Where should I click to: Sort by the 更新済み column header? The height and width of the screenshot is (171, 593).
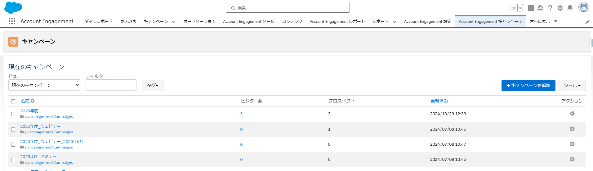coord(439,101)
